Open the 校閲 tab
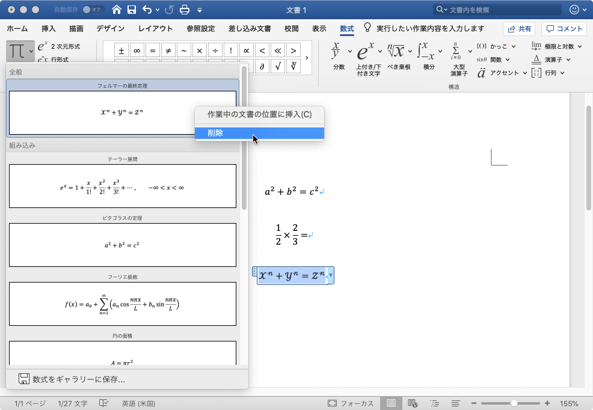The image size is (593, 410). click(292, 28)
